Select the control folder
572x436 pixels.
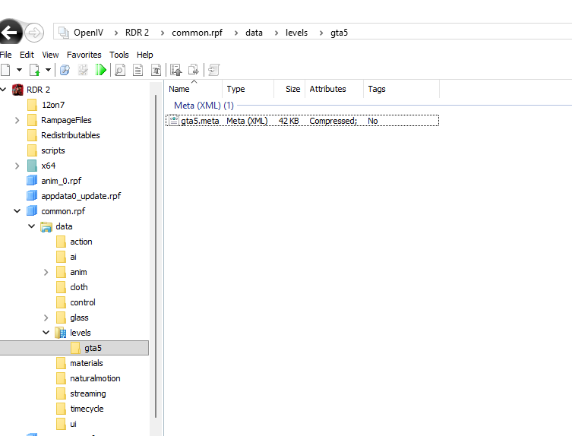tap(83, 302)
